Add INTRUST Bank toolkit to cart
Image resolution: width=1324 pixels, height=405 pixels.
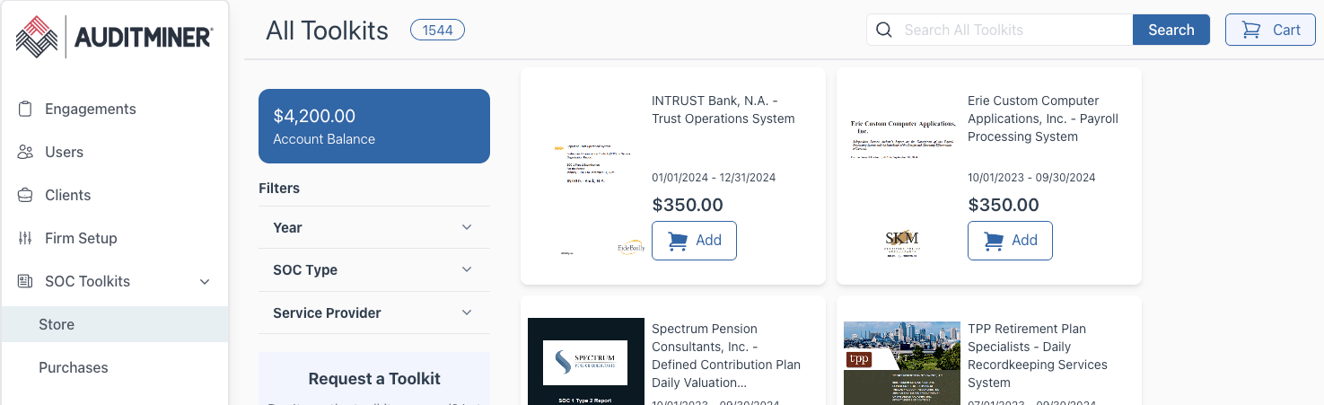click(x=694, y=241)
